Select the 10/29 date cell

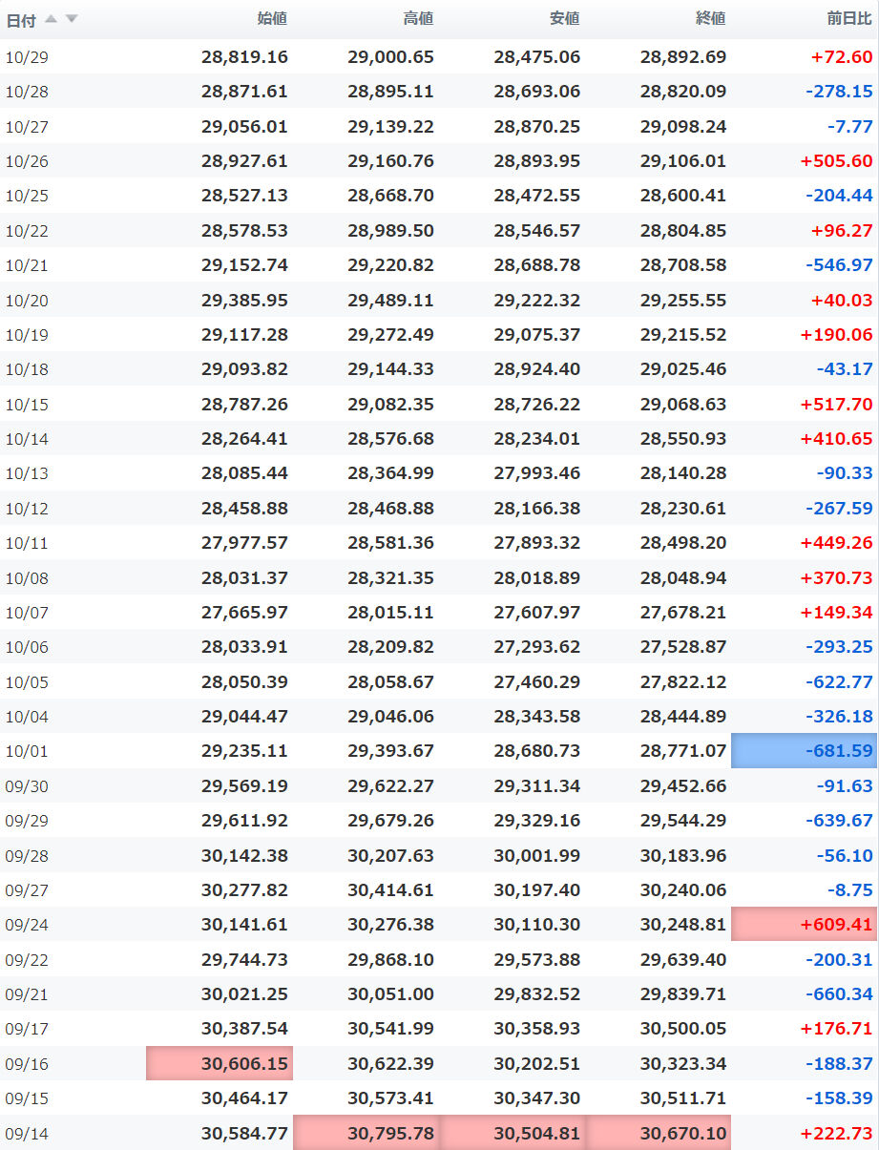click(27, 57)
